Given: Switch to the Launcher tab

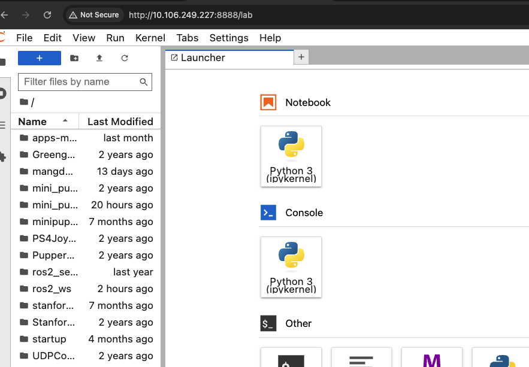Looking at the screenshot, I should pyautogui.click(x=202, y=57).
